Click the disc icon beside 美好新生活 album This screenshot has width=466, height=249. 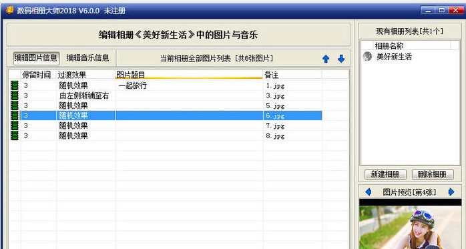[x=367, y=56]
